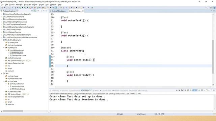The width and height of the screenshot is (216, 121).
Task: Switch to the Java perspective icon
Action: [x=214, y=8]
